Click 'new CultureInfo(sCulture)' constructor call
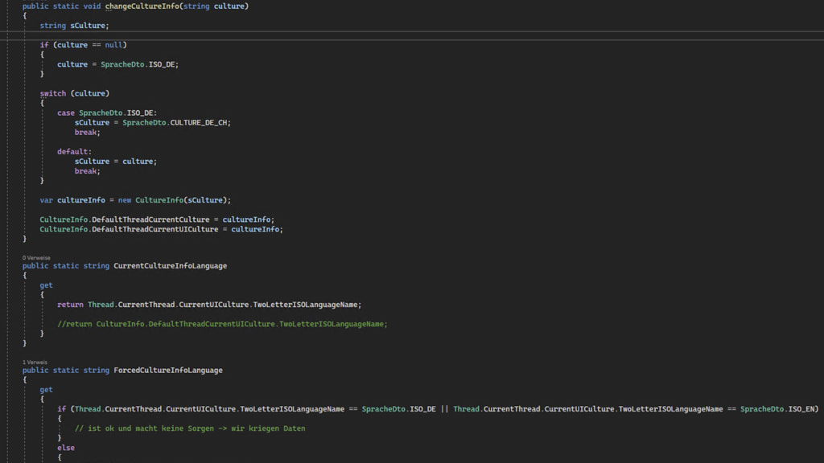Viewport: 824px width, 463px height. 172,200
